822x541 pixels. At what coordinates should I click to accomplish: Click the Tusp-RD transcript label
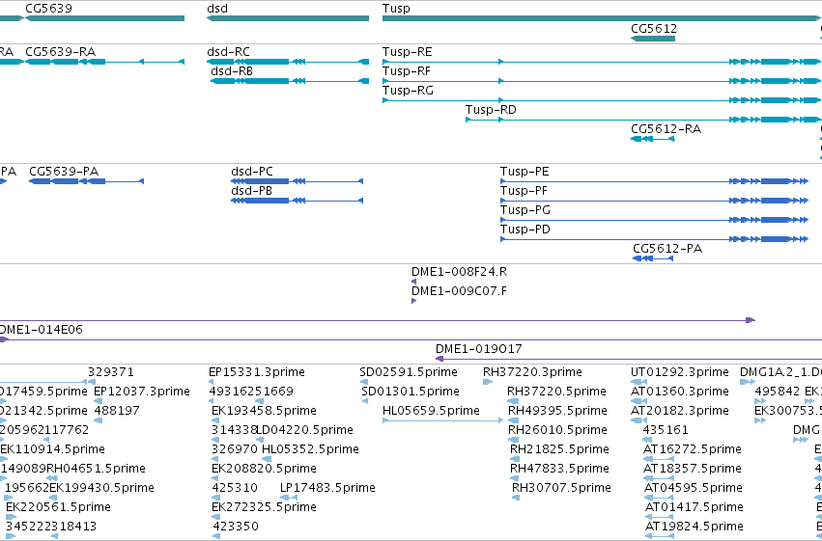pos(491,110)
